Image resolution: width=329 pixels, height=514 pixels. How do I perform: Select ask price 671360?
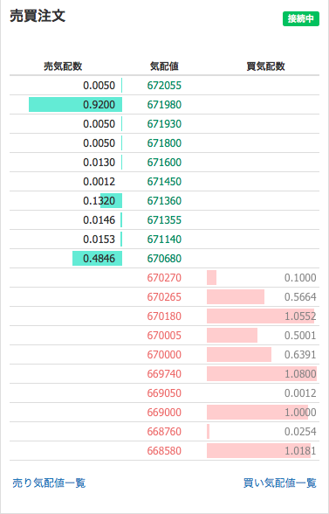164,201
